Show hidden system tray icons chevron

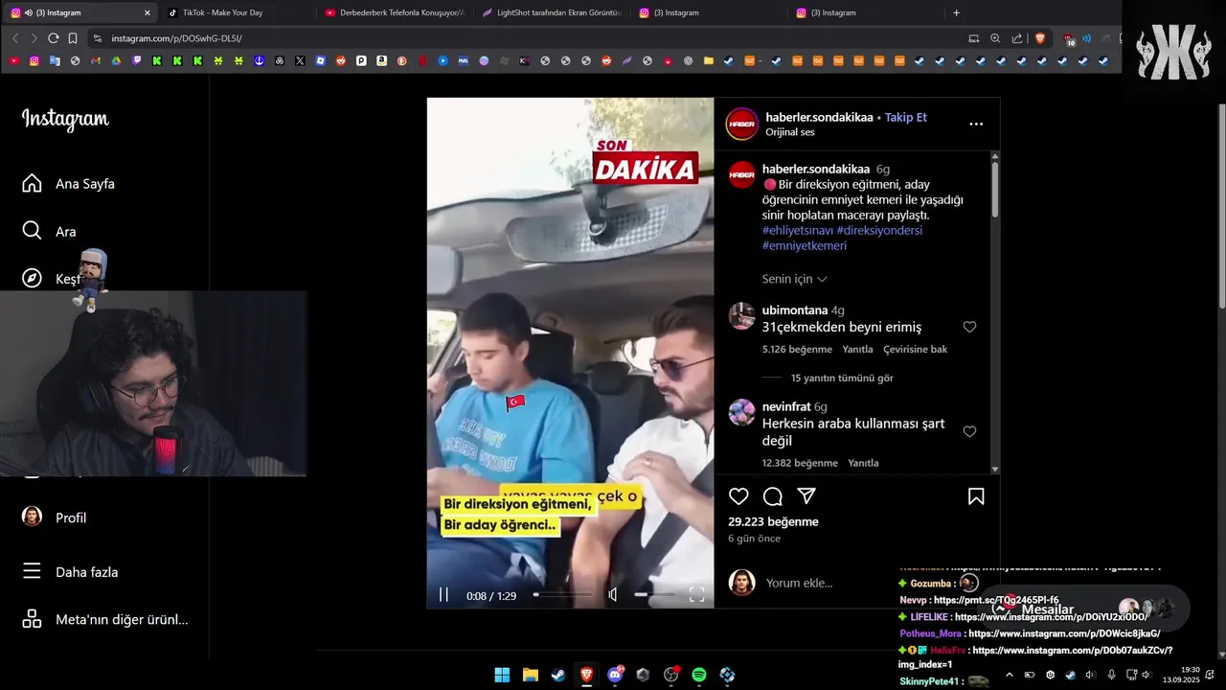[x=1009, y=675]
